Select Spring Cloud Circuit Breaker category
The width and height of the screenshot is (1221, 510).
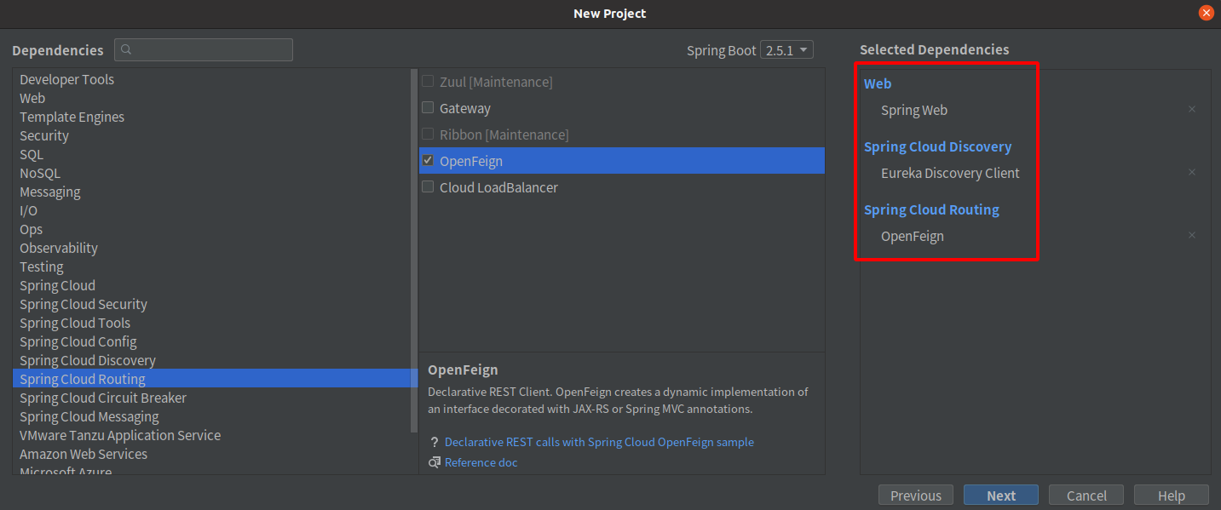coord(211,398)
